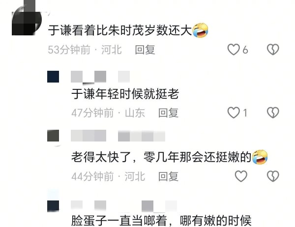295x227 pixels.
Task: Select reply text 脸蛋子一直当啷着，哪有嫩的时候
Action: coord(161,221)
